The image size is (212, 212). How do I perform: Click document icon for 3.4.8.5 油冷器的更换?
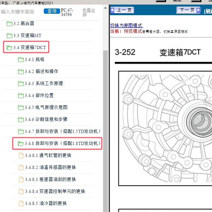[21, 204]
